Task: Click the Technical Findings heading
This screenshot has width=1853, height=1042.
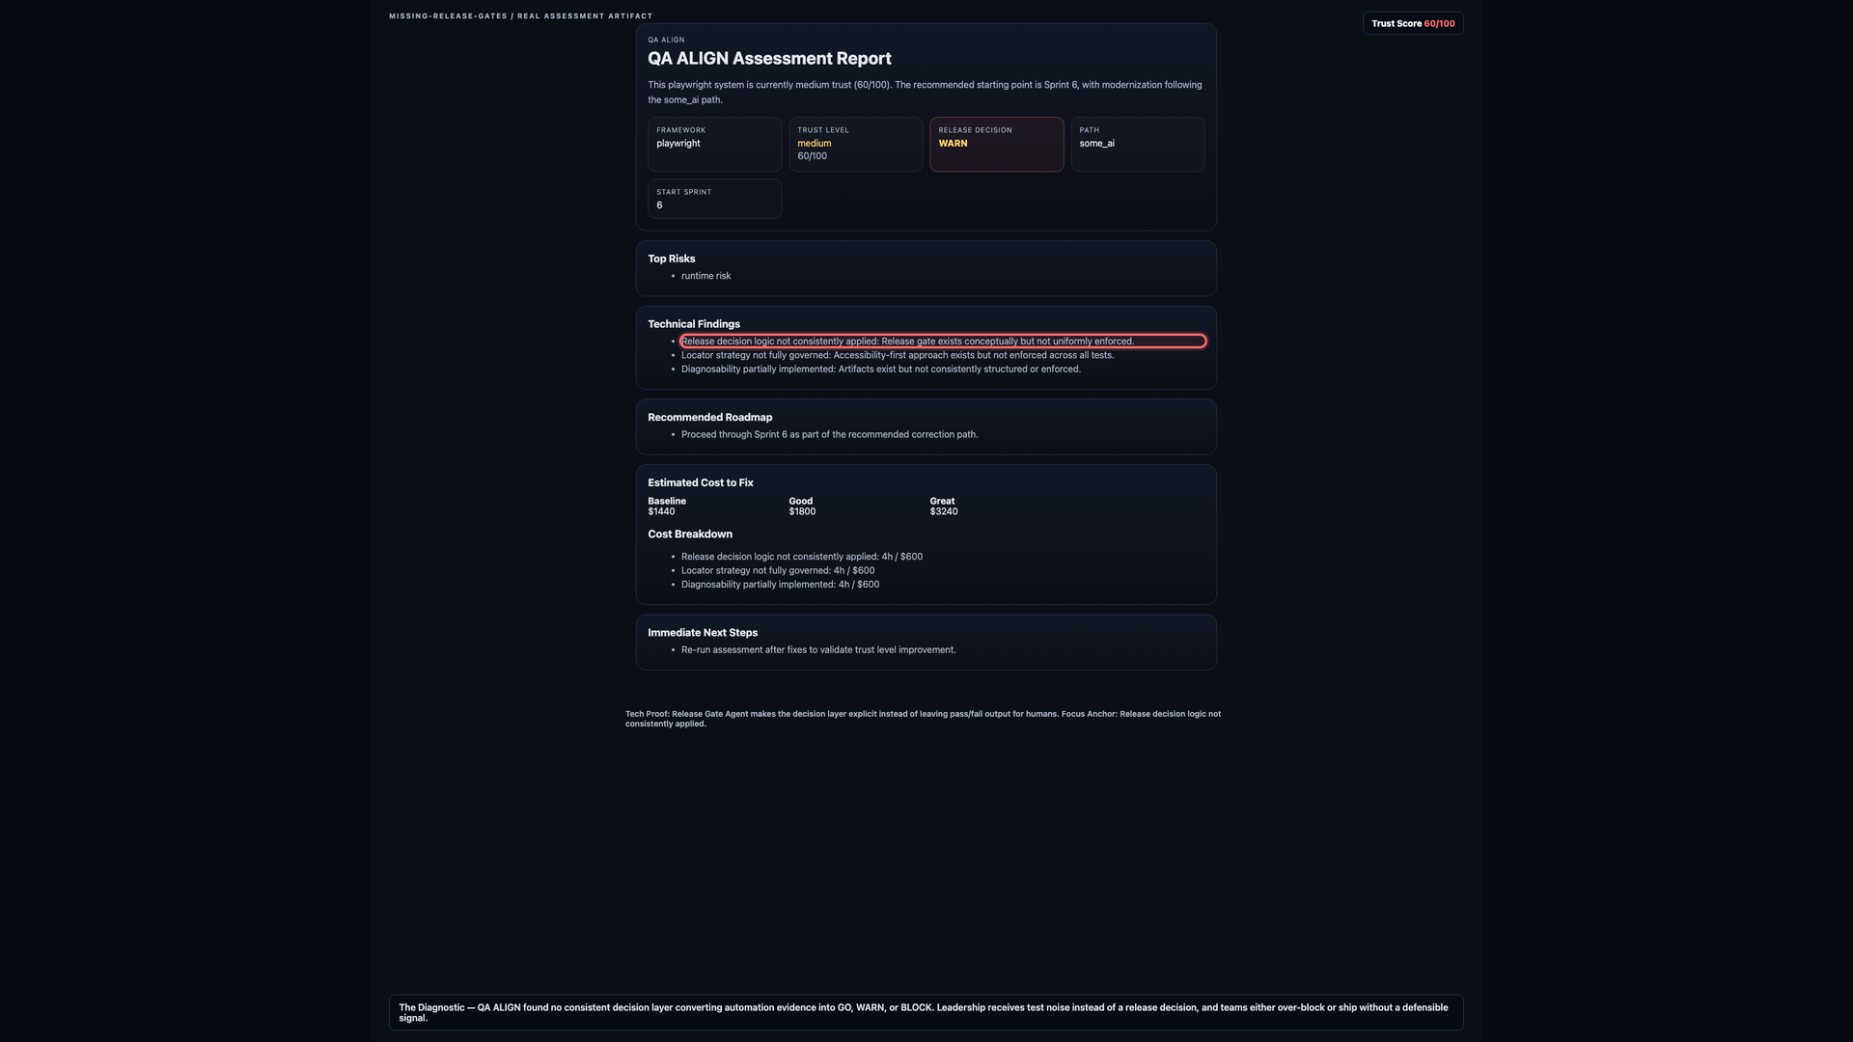Action: 694,324
